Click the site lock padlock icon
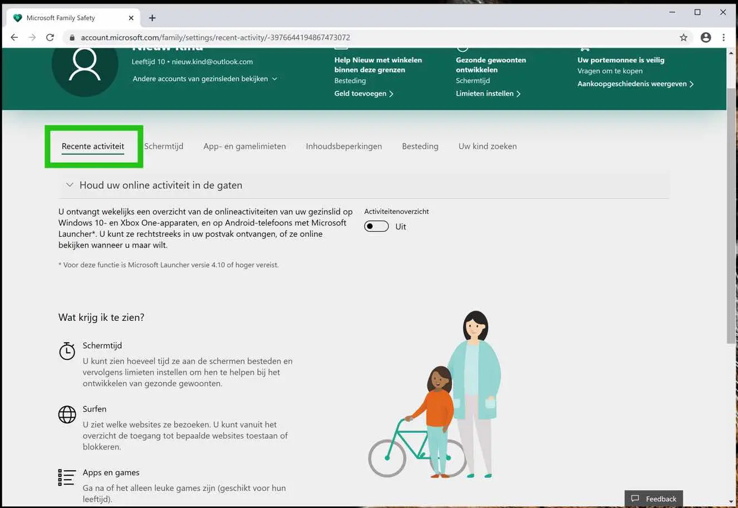The width and height of the screenshot is (738, 508). click(72, 38)
